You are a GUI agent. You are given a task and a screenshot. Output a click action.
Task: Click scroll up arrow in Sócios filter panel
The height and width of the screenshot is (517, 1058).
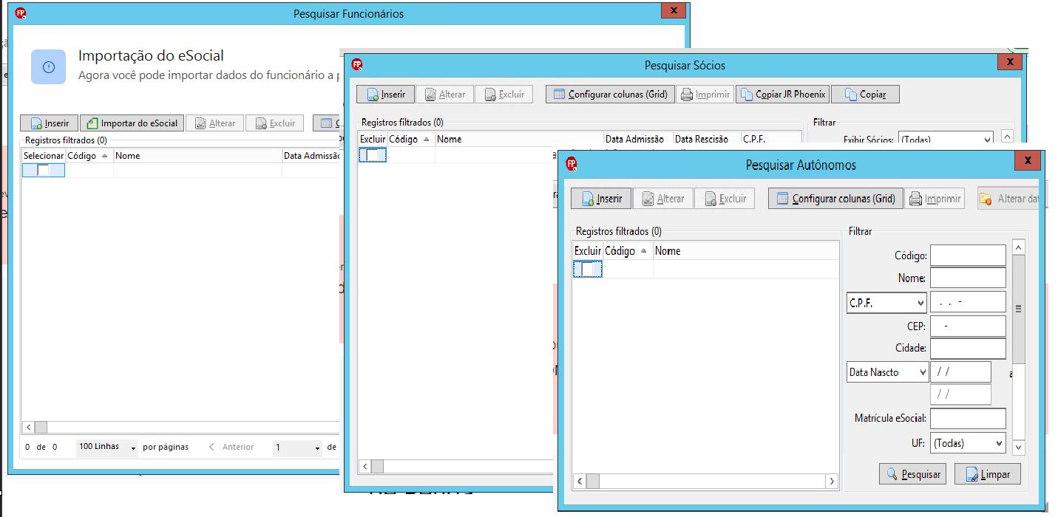(x=1007, y=137)
